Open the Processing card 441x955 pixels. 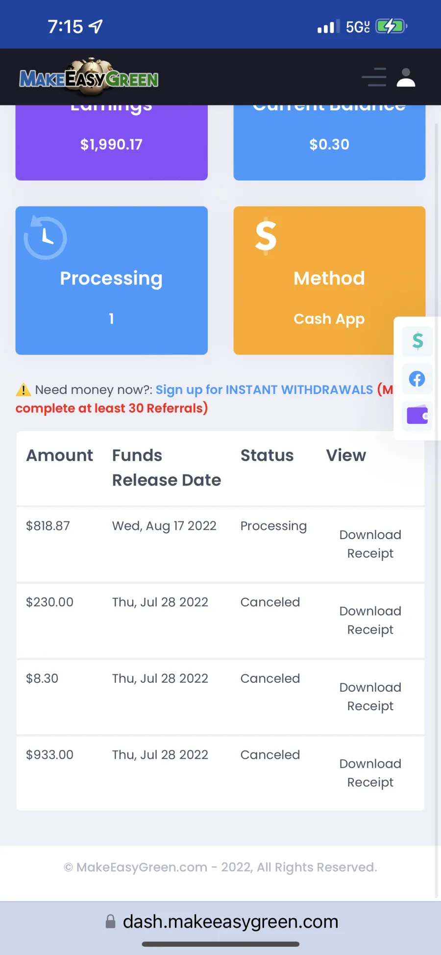coord(112,281)
